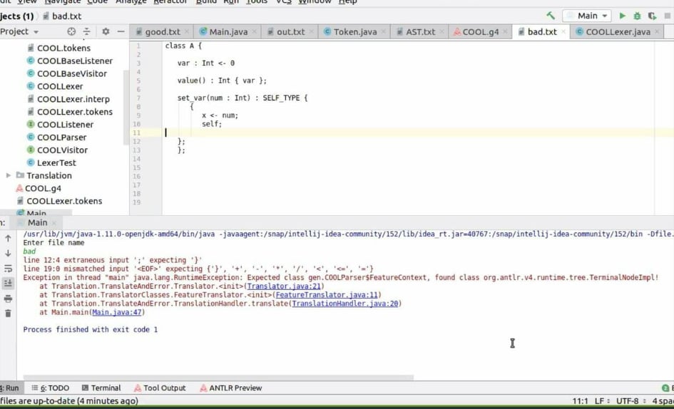Select COOLParser in the project tree
The width and height of the screenshot is (674, 409).
(x=61, y=138)
